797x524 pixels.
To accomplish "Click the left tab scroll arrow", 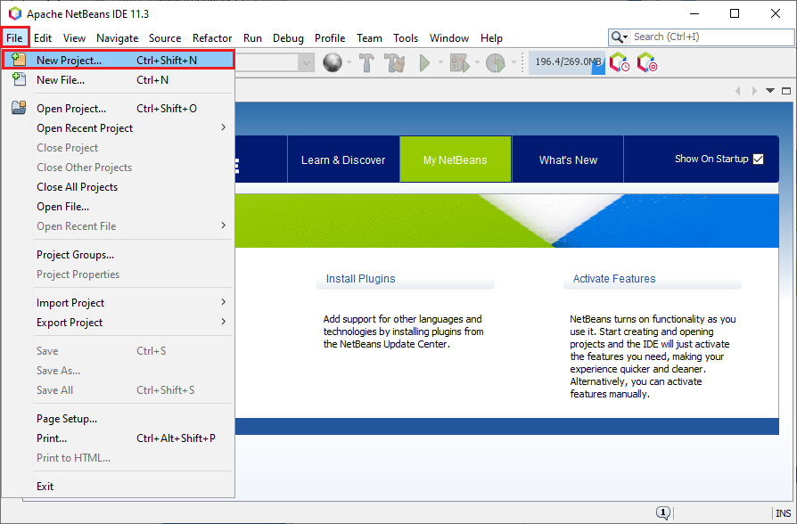I will tap(737, 91).
